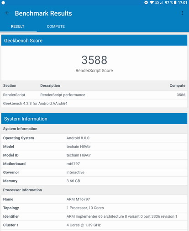Tap the Description column header
Screen dimensions: 189x231
coord(50,85)
